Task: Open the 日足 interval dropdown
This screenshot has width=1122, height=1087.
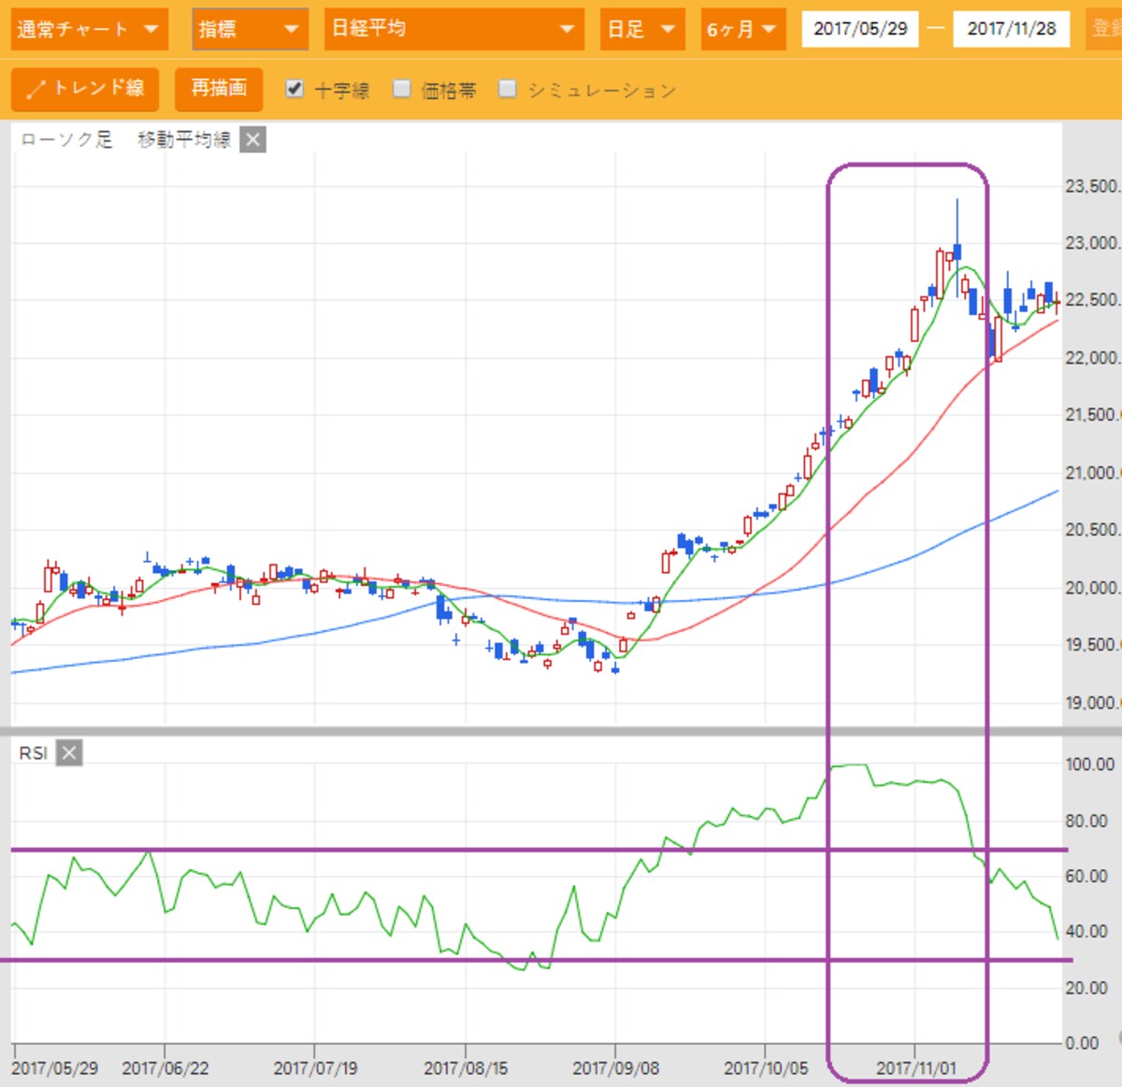Action: (642, 30)
